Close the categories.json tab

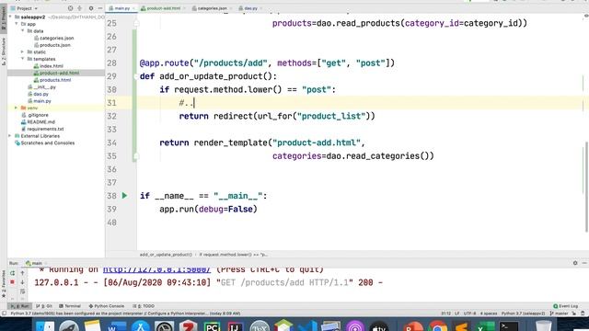[231, 8]
